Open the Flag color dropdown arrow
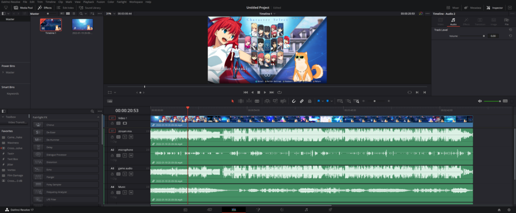 (x=323, y=101)
